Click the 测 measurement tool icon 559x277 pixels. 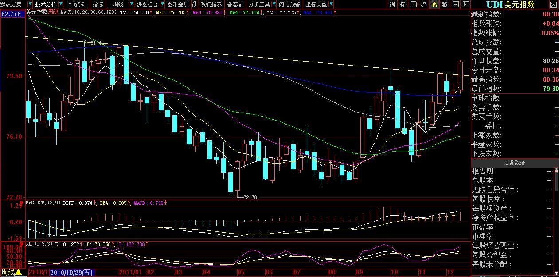pos(392,4)
